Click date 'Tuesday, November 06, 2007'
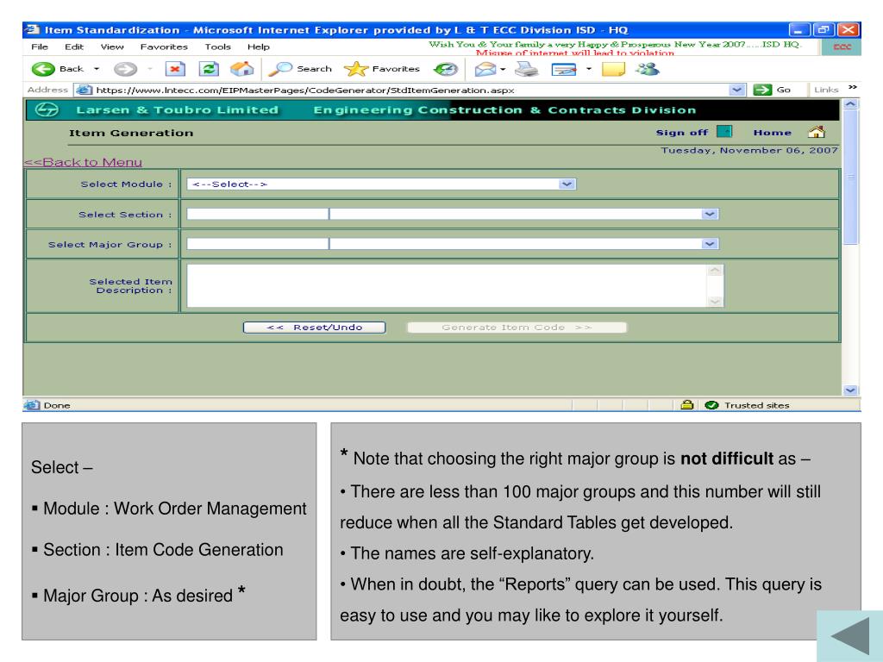The image size is (883, 662). tap(749, 150)
